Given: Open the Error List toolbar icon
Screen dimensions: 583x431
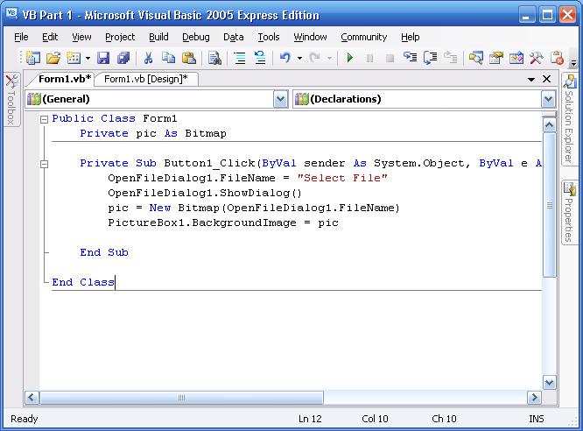Looking at the screenshot, I should (557, 58).
